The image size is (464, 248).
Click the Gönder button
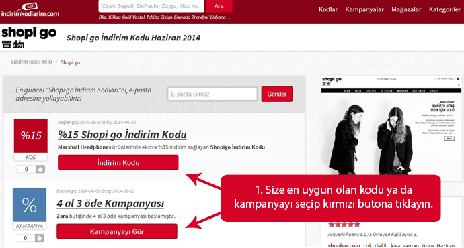click(x=276, y=94)
